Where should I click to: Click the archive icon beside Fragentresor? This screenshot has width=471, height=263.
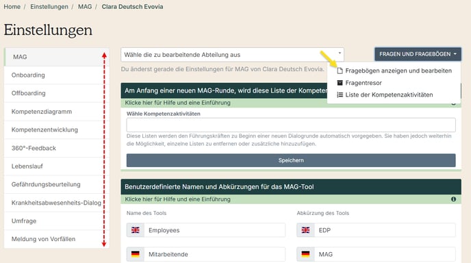click(x=340, y=83)
